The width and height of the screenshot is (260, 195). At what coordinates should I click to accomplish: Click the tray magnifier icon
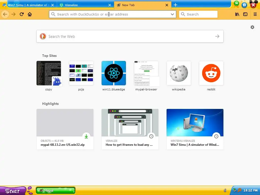coord(240,190)
